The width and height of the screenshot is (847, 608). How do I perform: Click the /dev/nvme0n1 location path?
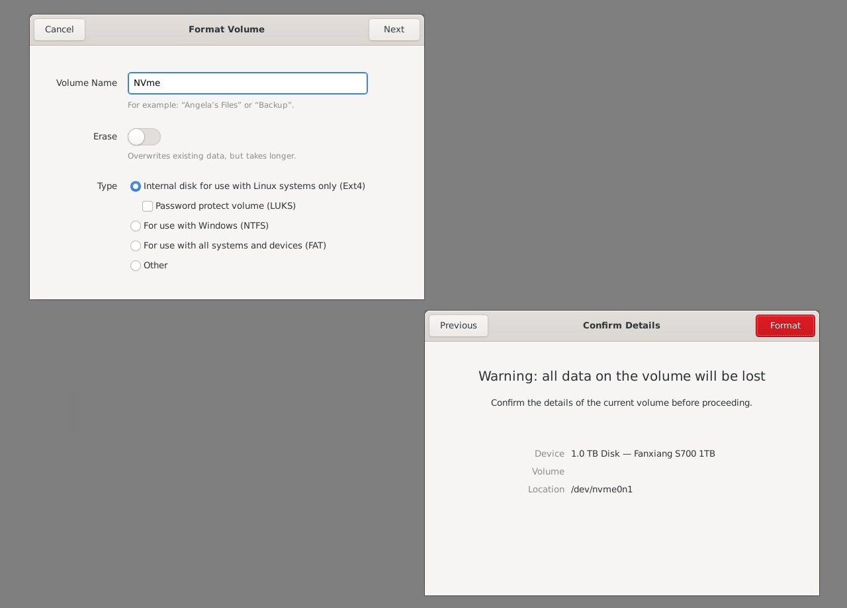(x=602, y=490)
